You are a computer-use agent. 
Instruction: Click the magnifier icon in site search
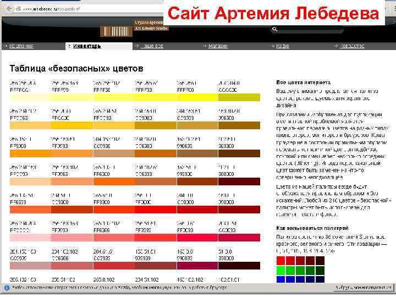(274, 29)
